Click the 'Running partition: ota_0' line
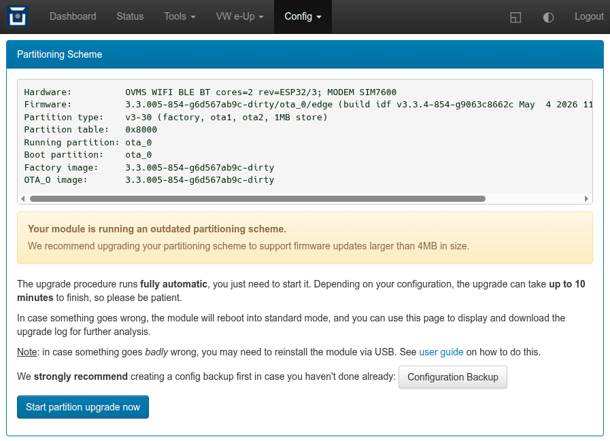This screenshot has width=610, height=441. [88, 142]
